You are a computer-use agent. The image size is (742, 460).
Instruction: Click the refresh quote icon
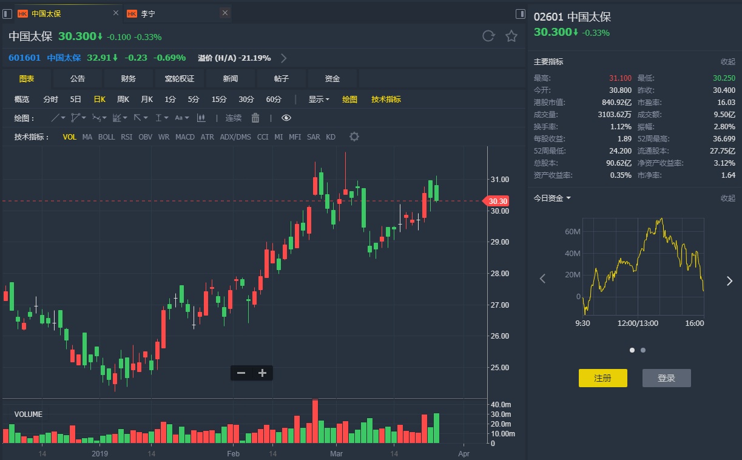coord(488,36)
